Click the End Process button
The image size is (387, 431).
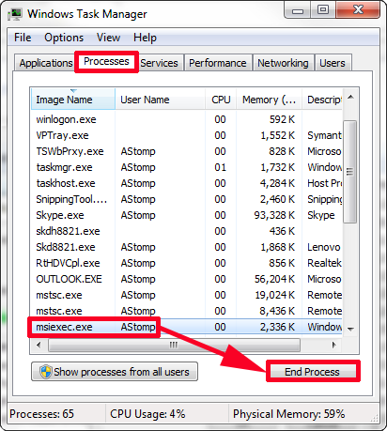312,372
